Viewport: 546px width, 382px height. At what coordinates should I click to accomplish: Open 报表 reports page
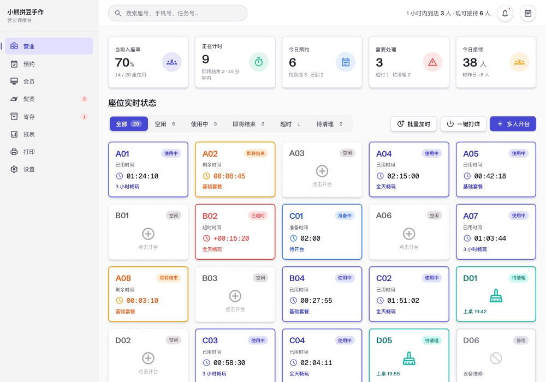pyautogui.click(x=49, y=134)
